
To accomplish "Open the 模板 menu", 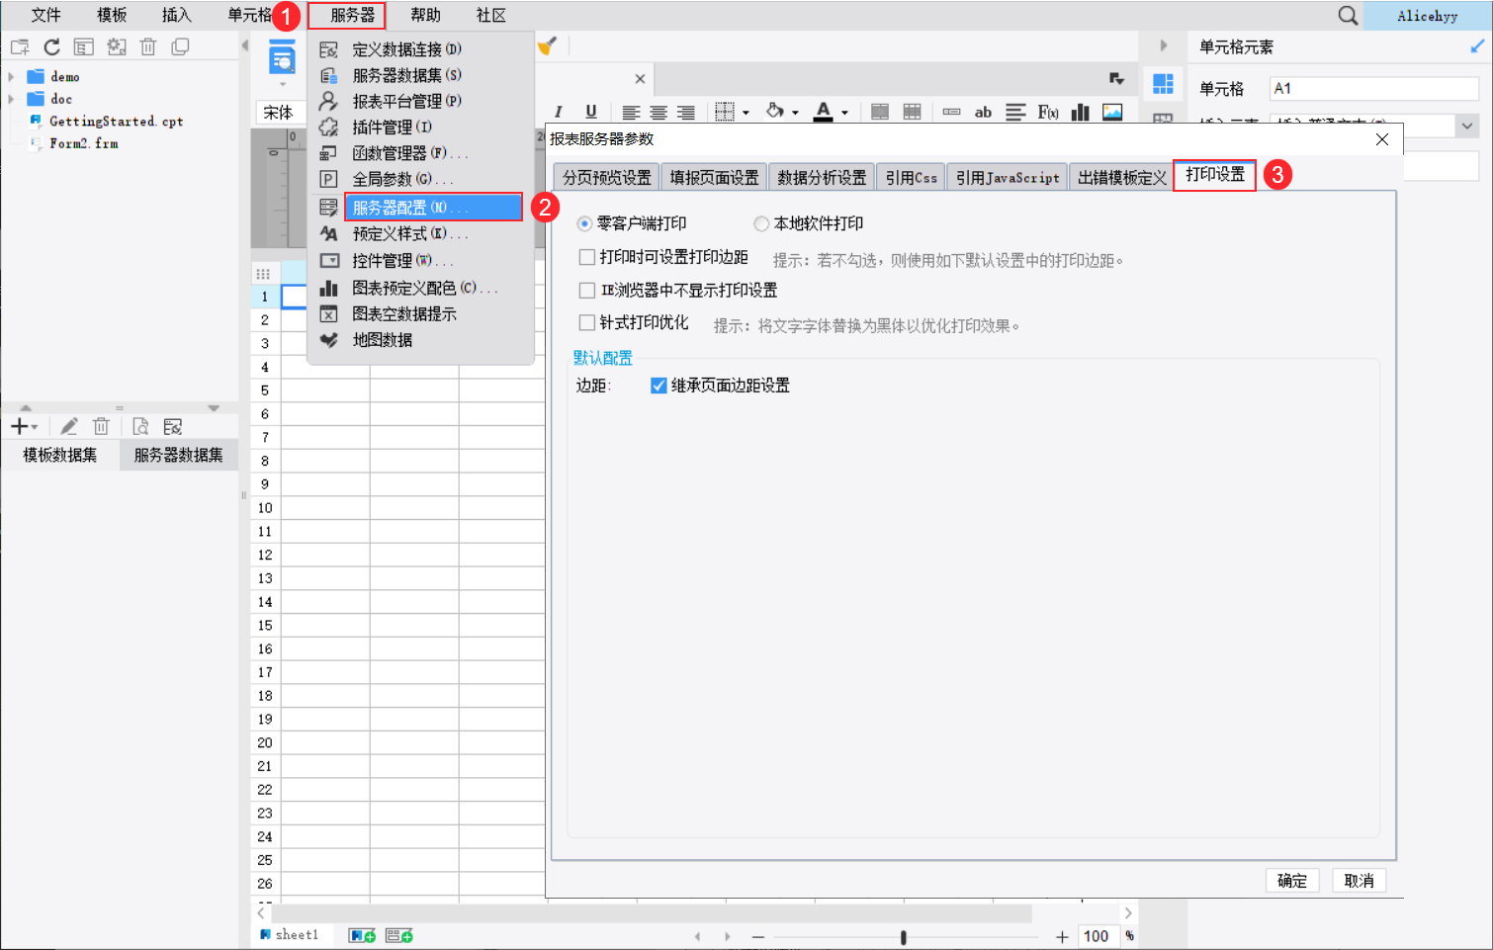I will tap(111, 15).
